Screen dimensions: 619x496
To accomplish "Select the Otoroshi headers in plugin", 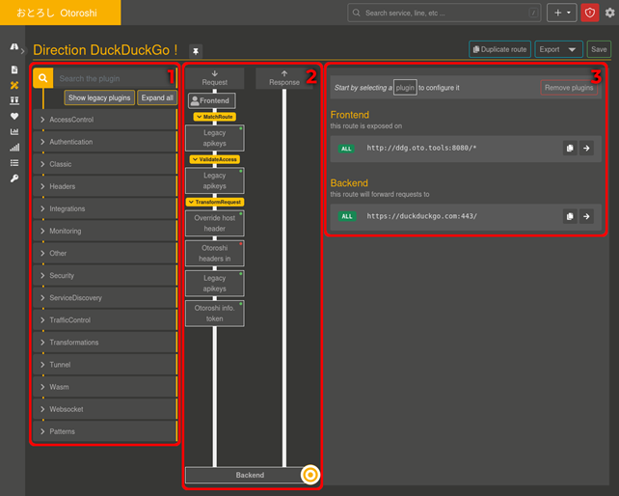I will [215, 254].
